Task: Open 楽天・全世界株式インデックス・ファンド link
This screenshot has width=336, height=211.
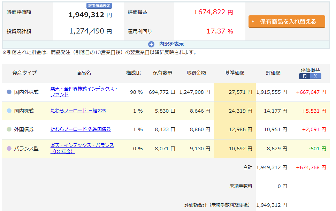Action: [84, 92]
